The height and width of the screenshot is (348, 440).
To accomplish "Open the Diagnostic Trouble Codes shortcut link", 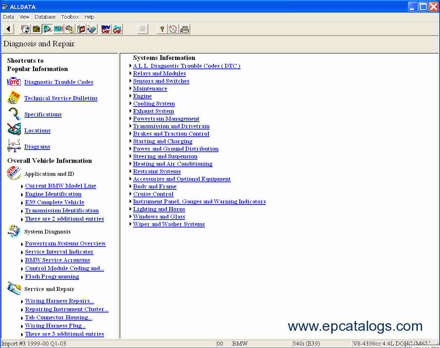I will 59,82.
